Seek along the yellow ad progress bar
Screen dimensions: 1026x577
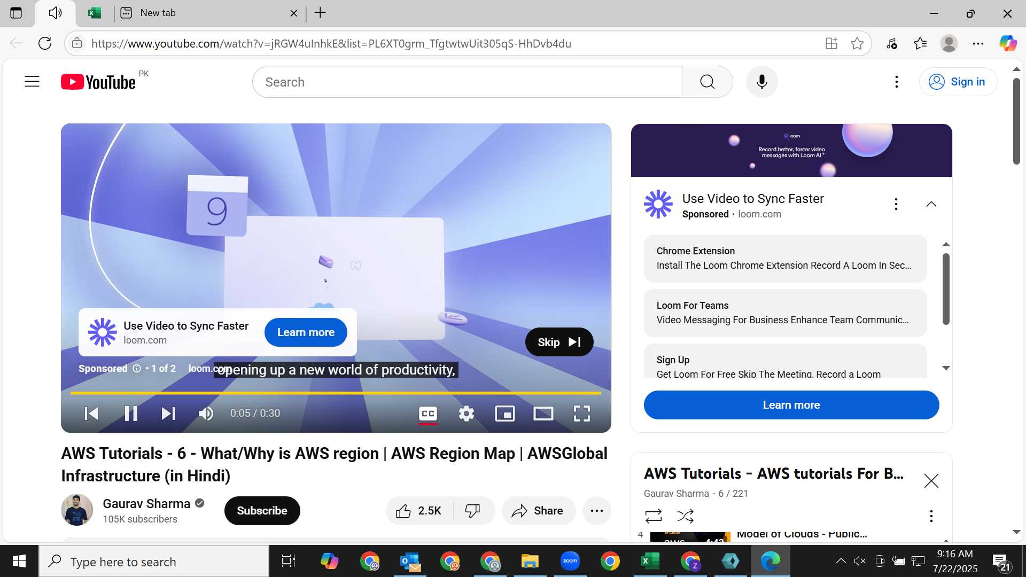point(336,393)
